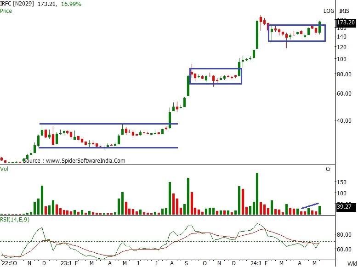This screenshot has height=267, width=358.
Task: Click the 24:J date axis label
Action: point(256,263)
